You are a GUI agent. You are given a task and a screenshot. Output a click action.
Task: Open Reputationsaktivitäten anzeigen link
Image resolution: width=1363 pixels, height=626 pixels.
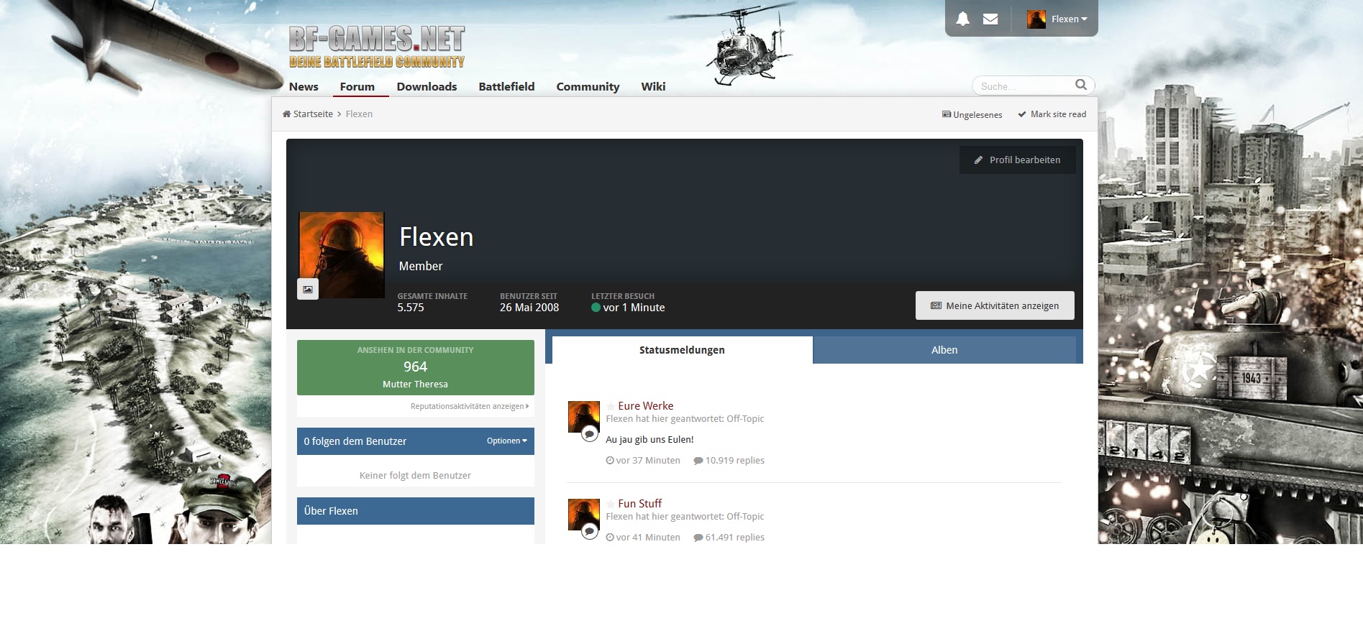click(470, 406)
